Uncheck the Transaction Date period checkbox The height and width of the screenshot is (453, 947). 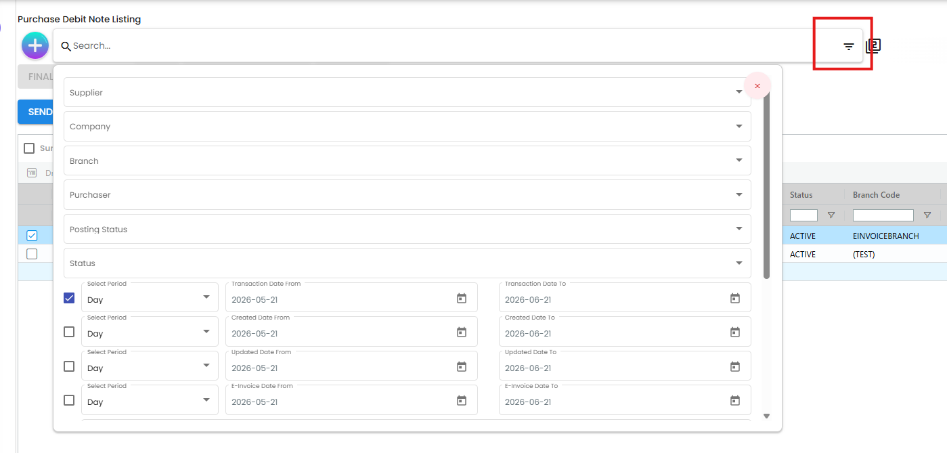[69, 297]
